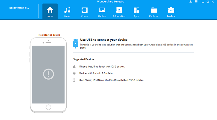Screen dimensions: 217x120
Task: Click the exclamation warning icon on phone
Action: pos(48,74)
